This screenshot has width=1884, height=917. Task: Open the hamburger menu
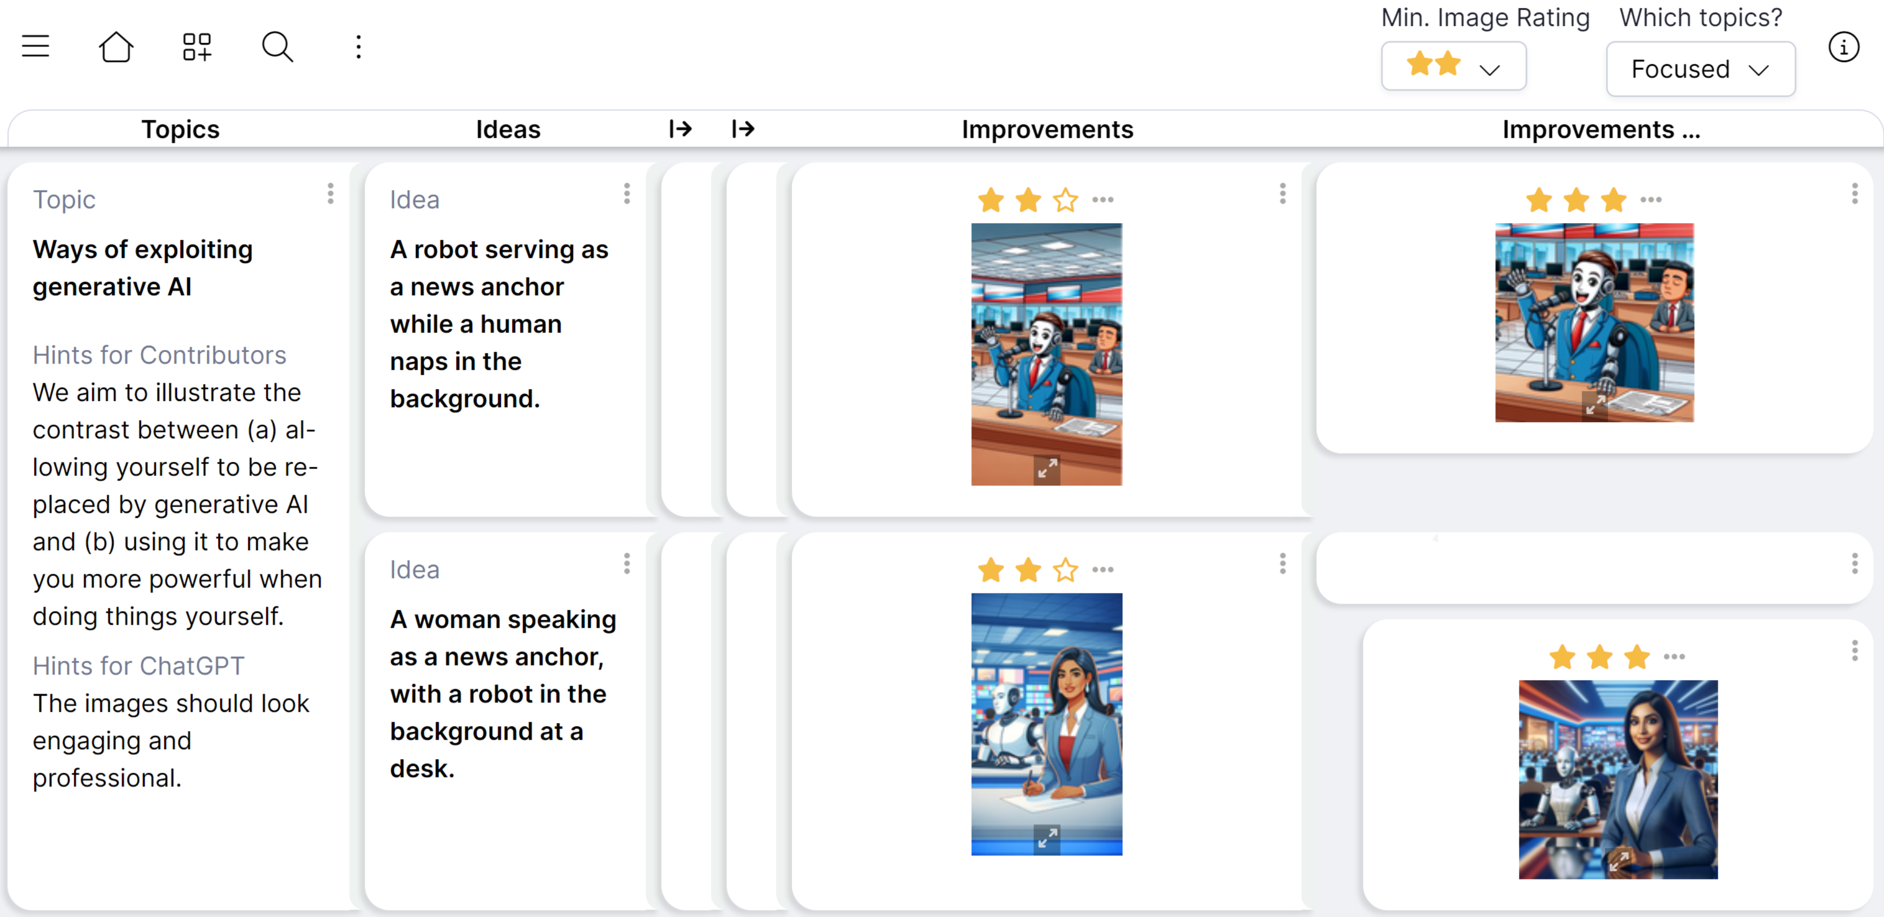click(35, 47)
